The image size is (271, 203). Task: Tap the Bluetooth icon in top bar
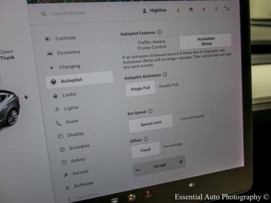(215, 9)
